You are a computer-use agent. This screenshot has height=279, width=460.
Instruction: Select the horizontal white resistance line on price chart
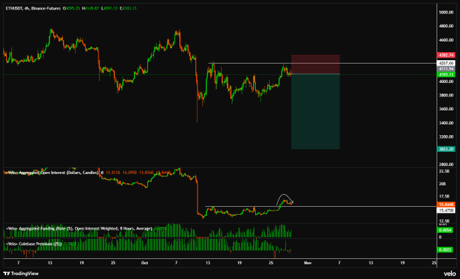[323, 64]
